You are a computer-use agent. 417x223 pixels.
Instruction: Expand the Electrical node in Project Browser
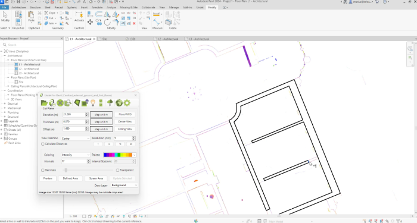pos(5,103)
